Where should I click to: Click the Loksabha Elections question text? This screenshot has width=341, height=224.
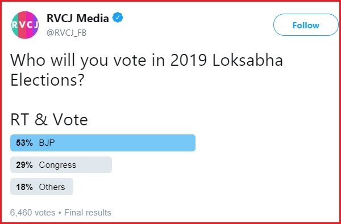click(147, 70)
